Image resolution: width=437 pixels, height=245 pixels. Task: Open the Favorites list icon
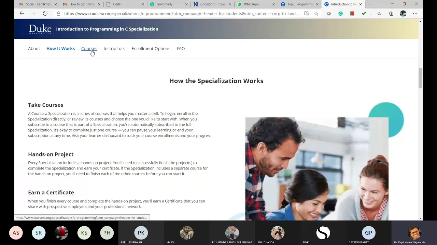tap(379, 14)
